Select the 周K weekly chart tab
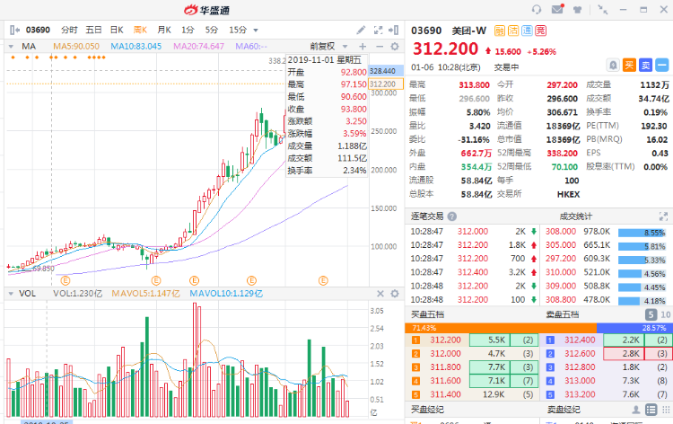Viewport: 673px width, 424px height. (x=140, y=30)
